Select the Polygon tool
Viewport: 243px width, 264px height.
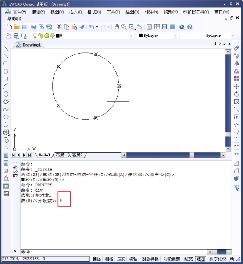click(x=6, y=71)
